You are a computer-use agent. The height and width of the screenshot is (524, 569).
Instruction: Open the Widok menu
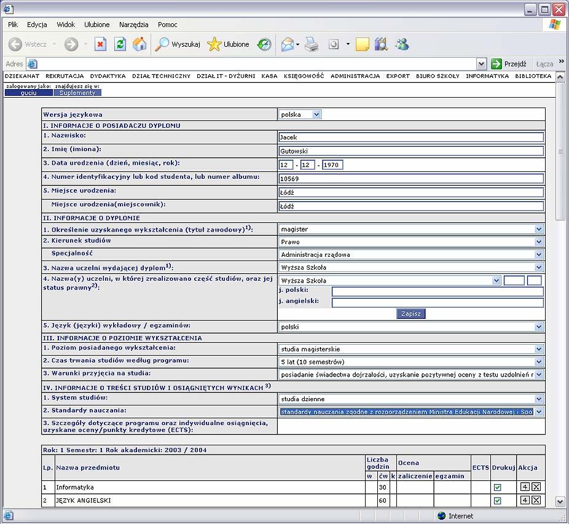click(x=66, y=25)
